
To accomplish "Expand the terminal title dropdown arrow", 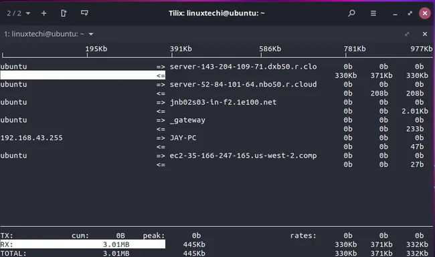I will [91, 34].
